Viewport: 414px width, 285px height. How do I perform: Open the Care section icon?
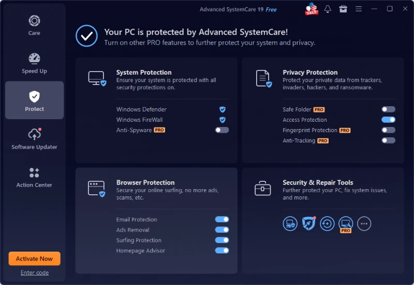[34, 21]
